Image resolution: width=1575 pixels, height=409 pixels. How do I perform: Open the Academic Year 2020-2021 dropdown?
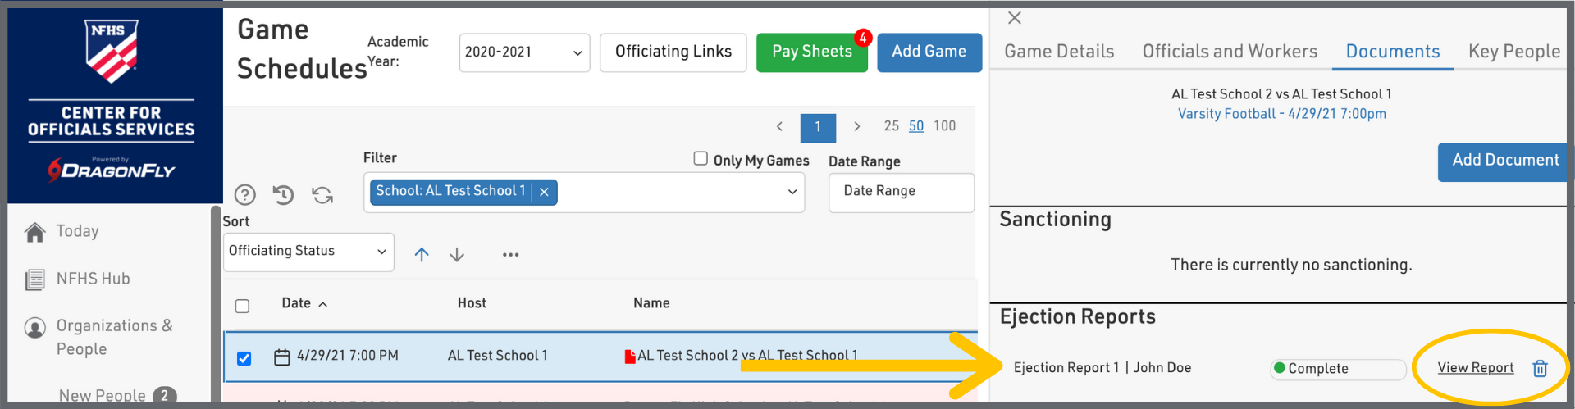524,52
